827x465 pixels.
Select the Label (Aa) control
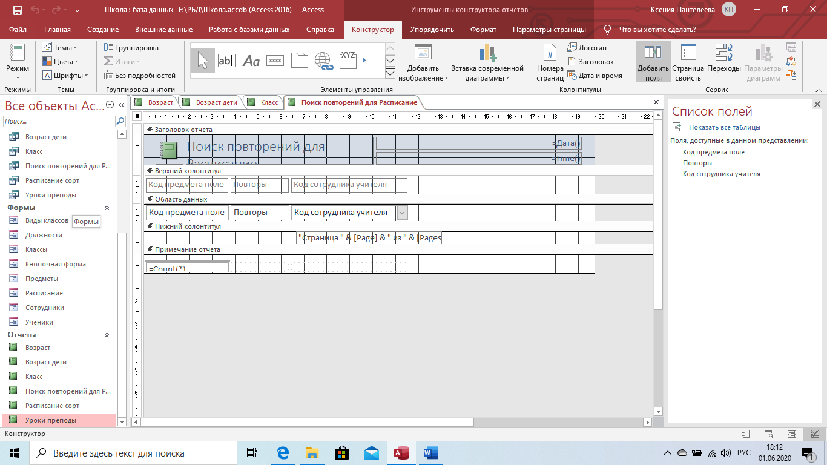tap(251, 61)
